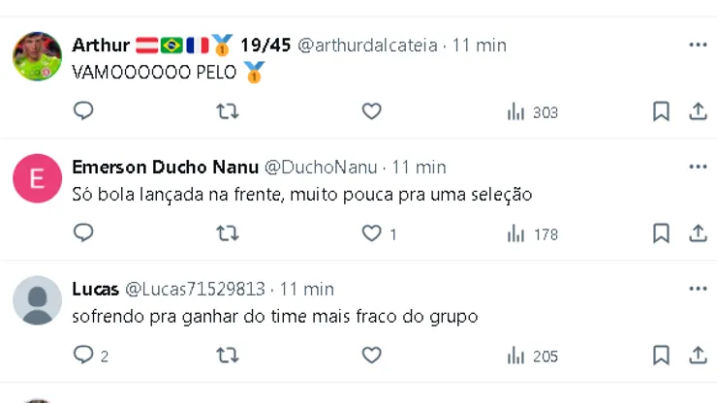Bookmark Emerson Ducho Nanu's tweet

coord(661,233)
